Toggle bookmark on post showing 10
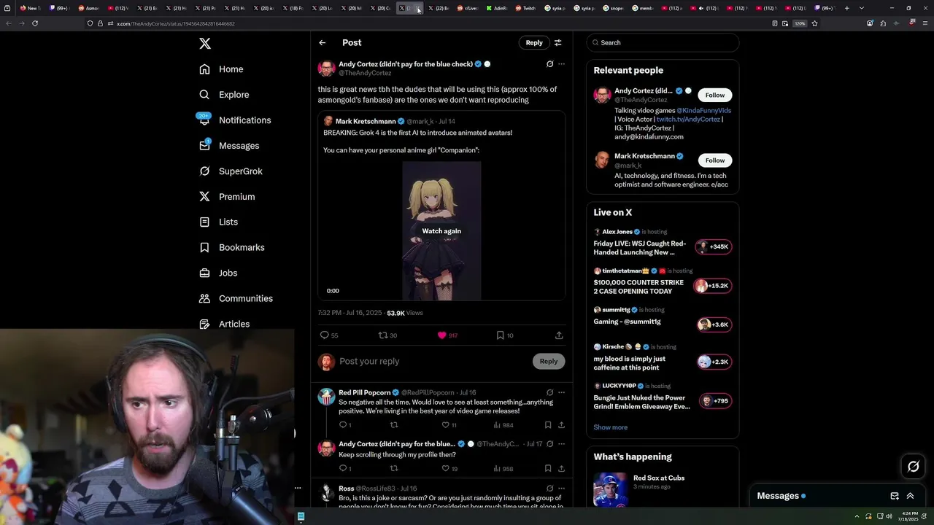934x525 pixels. pos(505,335)
